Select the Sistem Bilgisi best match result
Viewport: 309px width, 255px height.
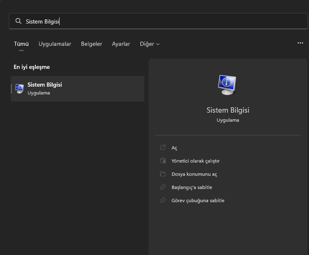(77, 88)
